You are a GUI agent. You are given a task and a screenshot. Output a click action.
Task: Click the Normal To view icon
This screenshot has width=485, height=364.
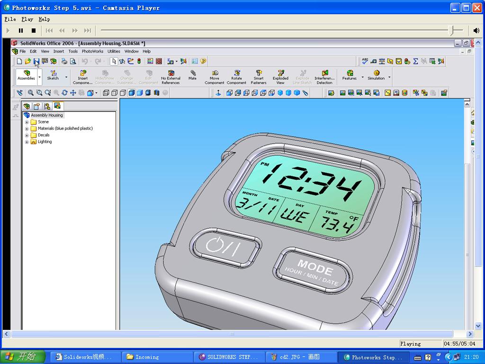click(x=218, y=92)
